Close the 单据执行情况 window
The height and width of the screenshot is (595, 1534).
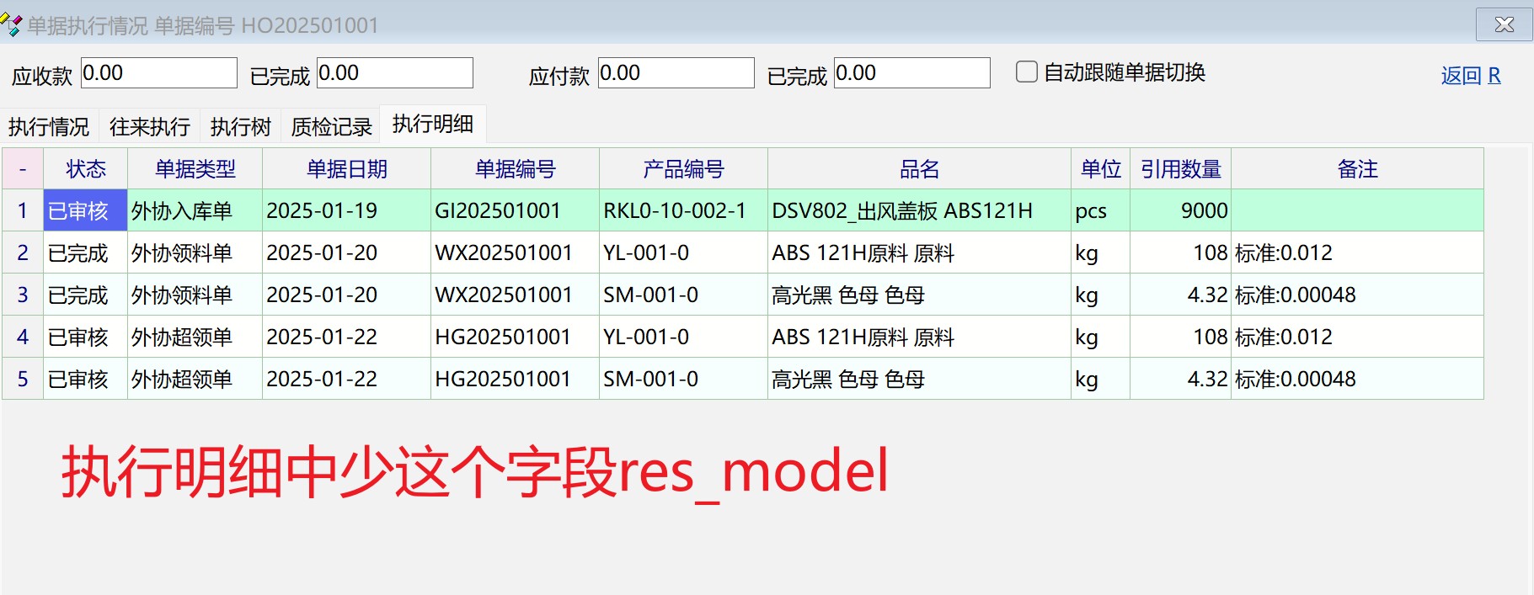[x=1504, y=24]
